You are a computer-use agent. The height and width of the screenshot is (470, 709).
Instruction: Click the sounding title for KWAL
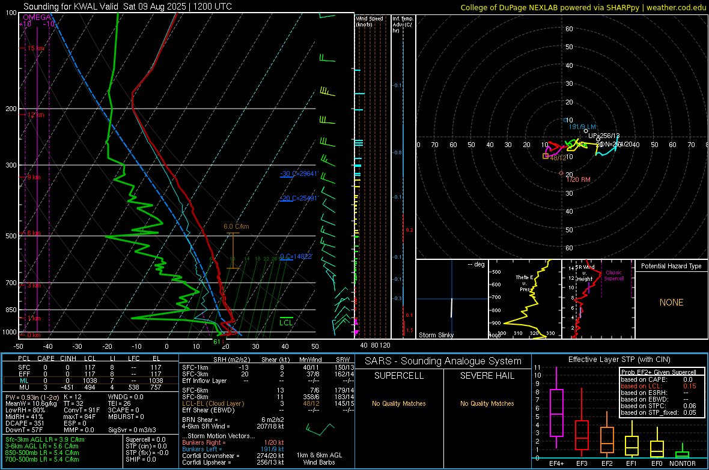pos(127,7)
